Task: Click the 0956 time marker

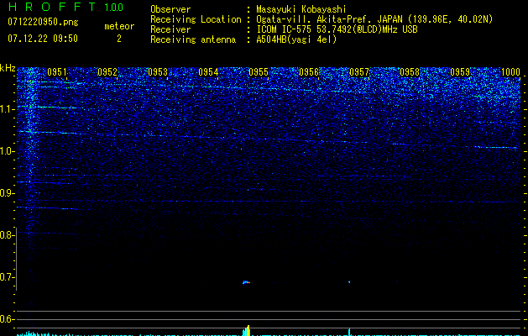Action: pyautogui.click(x=309, y=72)
